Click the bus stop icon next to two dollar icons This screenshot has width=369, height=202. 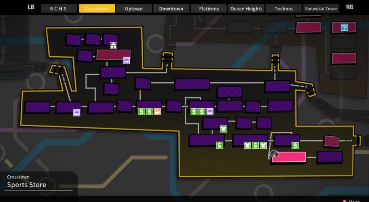(x=210, y=111)
